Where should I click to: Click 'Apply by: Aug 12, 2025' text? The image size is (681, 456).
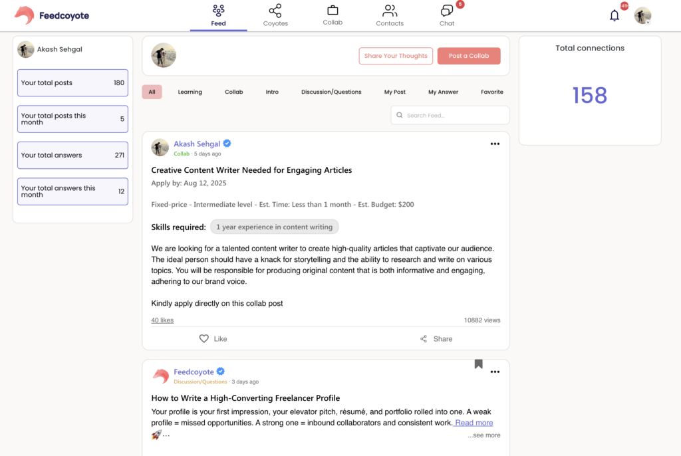click(188, 183)
